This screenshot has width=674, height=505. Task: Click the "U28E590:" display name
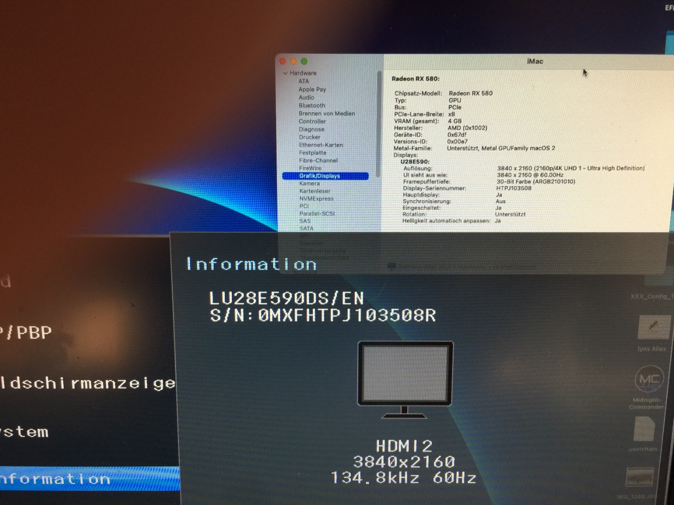coord(415,162)
